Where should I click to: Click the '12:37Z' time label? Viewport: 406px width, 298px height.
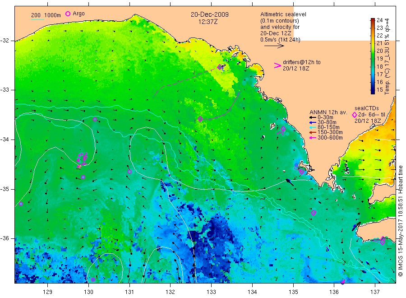point(208,22)
